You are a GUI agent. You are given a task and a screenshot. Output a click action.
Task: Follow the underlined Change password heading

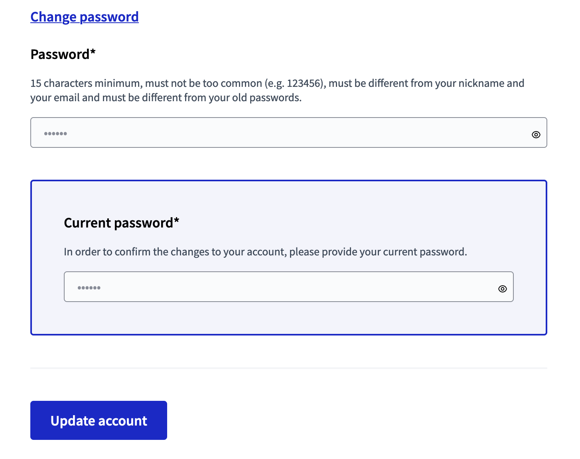click(x=84, y=17)
